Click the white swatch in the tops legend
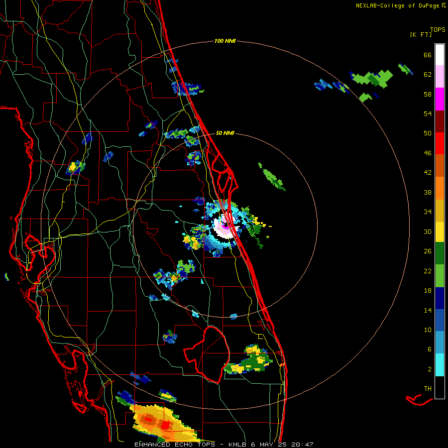This screenshot has width=448, height=448. coord(440,55)
